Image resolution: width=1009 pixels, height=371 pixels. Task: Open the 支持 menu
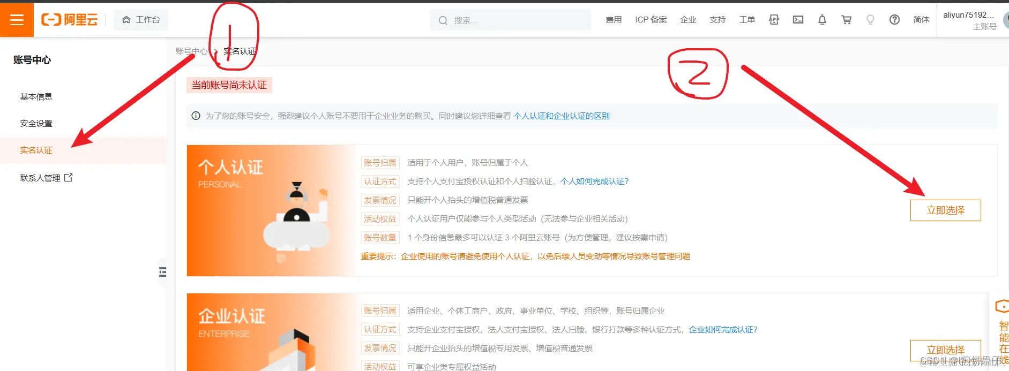tap(717, 20)
